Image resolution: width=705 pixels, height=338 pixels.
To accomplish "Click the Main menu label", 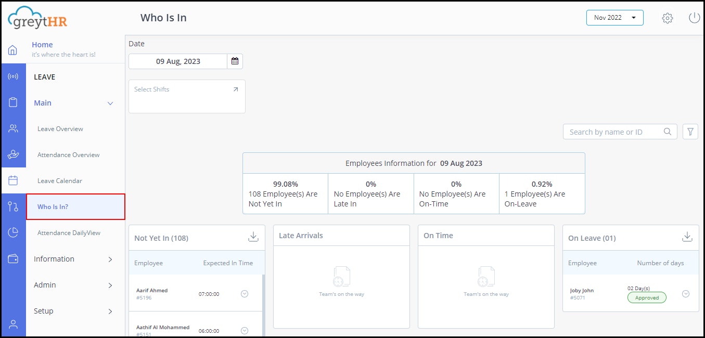I will point(43,103).
